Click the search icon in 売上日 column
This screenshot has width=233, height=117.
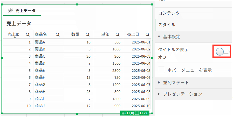(x=147, y=35)
